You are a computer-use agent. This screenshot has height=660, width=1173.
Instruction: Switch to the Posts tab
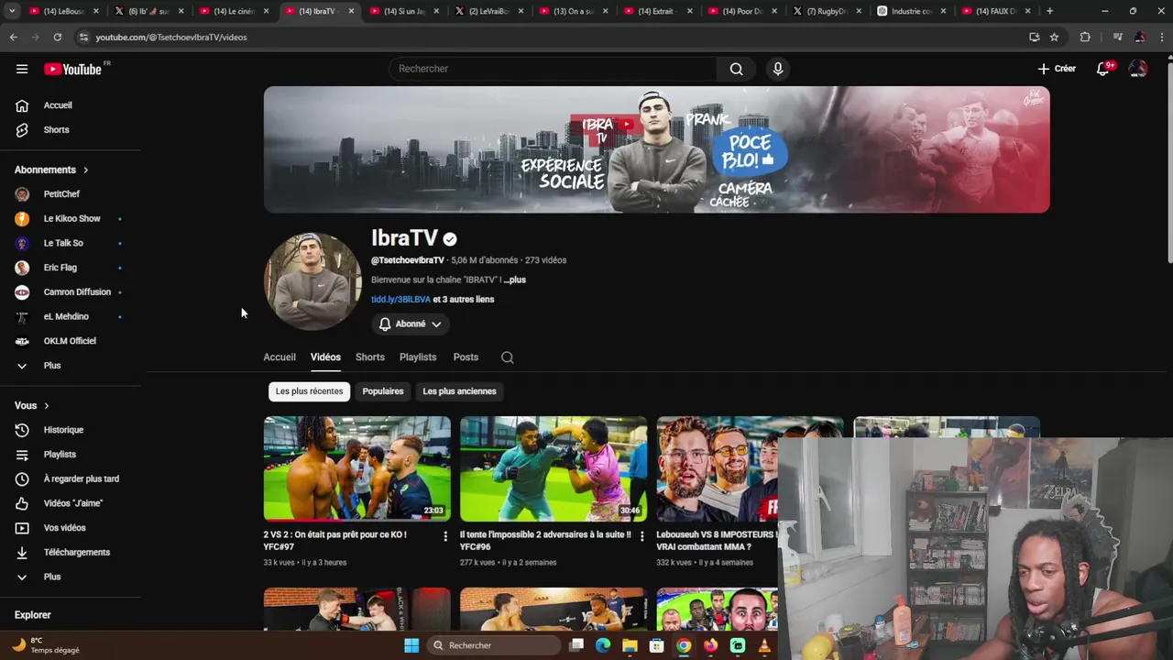[x=466, y=357]
